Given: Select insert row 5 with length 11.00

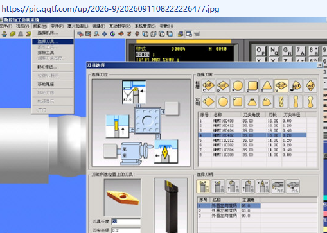Looking at the screenshot, I should point(252,141).
